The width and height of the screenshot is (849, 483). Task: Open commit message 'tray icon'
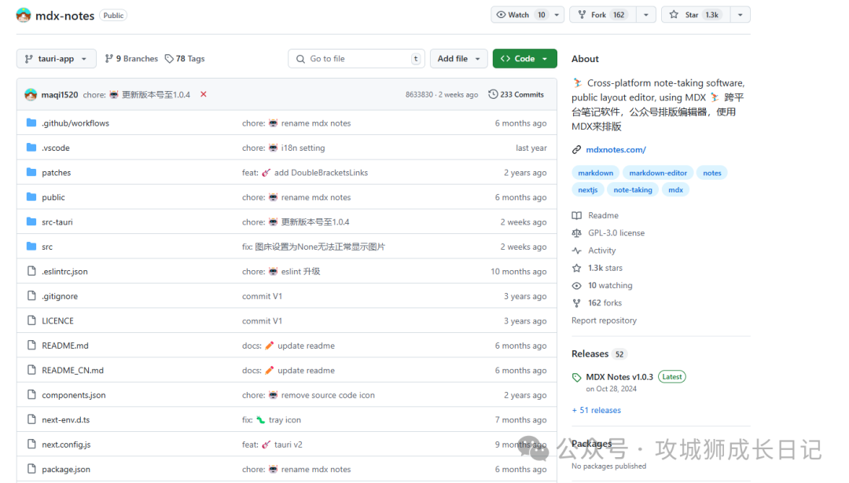[x=285, y=419]
